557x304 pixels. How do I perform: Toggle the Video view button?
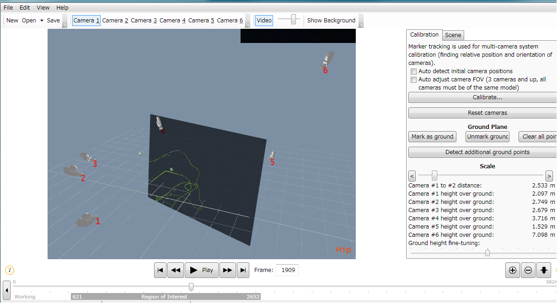click(264, 20)
